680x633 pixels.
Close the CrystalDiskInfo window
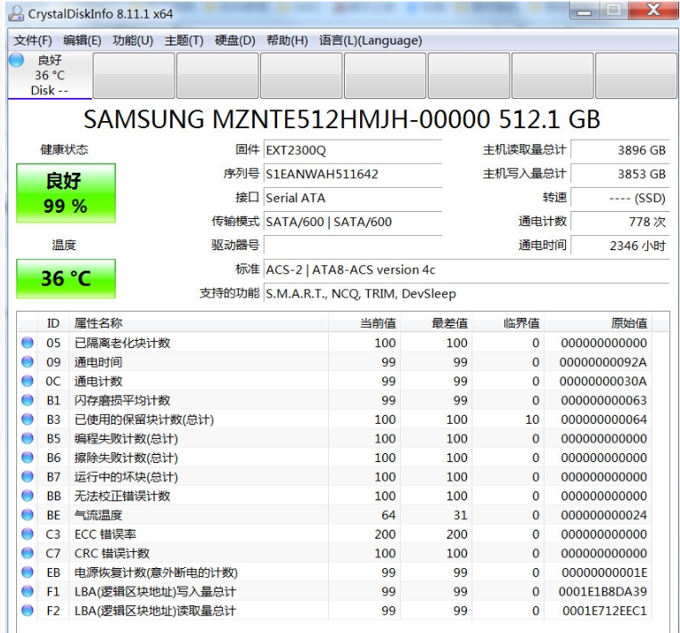(653, 11)
